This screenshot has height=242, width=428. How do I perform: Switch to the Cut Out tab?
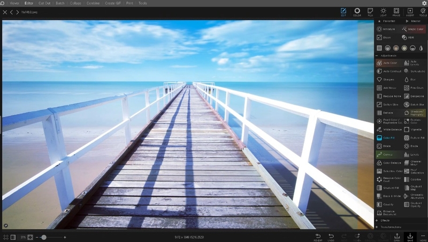tap(44, 3)
